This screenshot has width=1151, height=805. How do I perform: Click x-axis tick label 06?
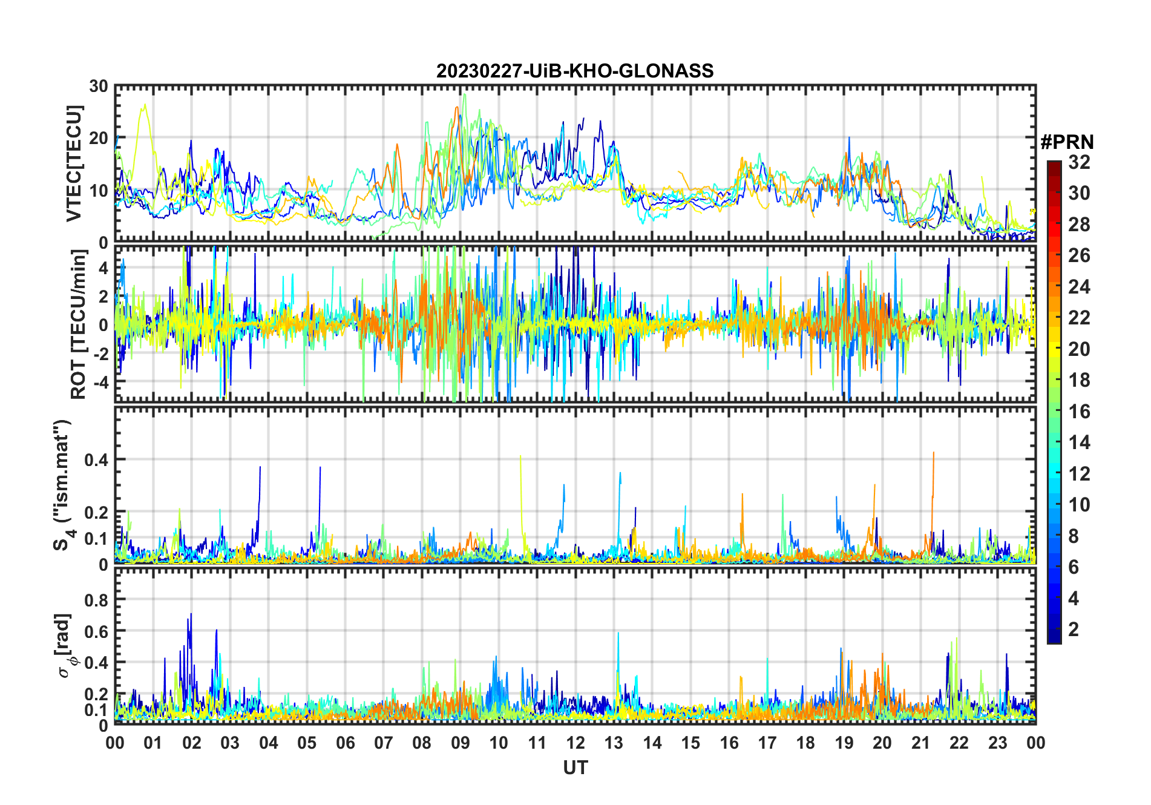[346, 743]
